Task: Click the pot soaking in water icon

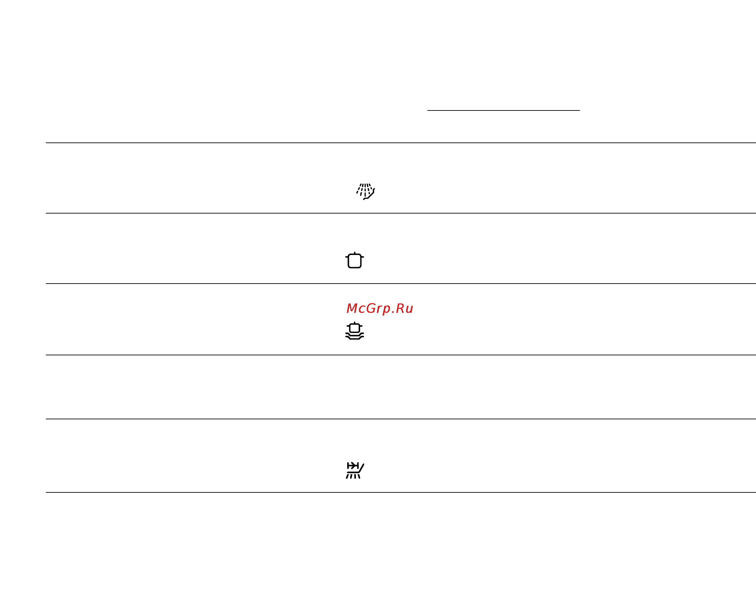Action: [x=354, y=331]
